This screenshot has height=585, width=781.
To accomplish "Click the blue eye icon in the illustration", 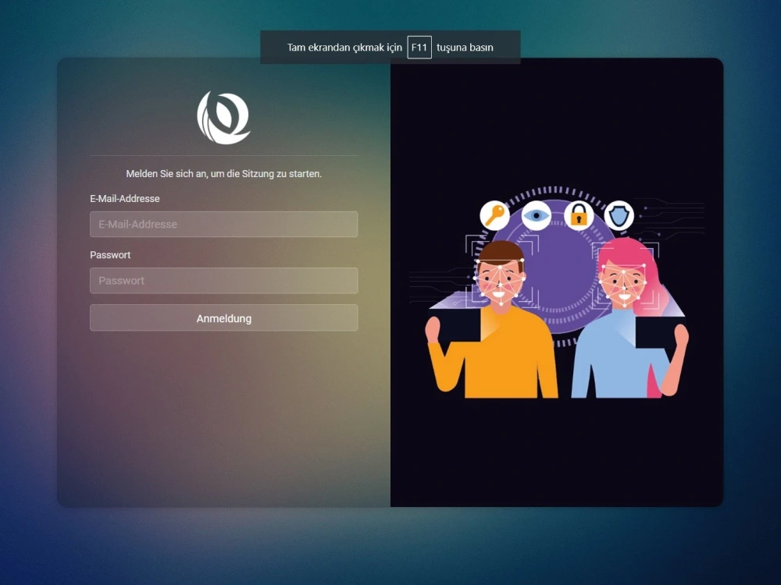I will pos(537,215).
